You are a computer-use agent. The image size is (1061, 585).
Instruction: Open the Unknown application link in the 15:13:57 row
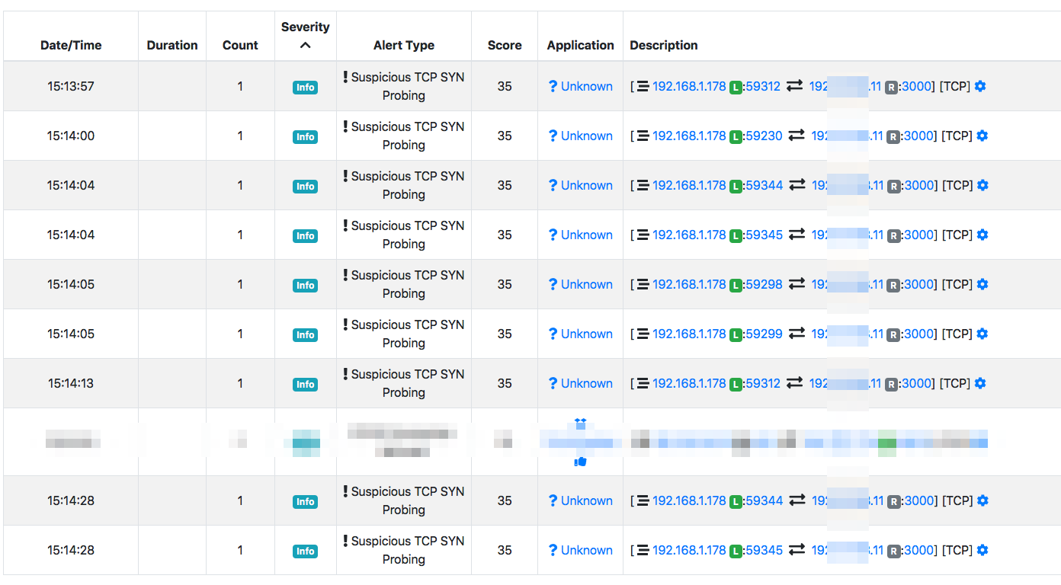(587, 86)
